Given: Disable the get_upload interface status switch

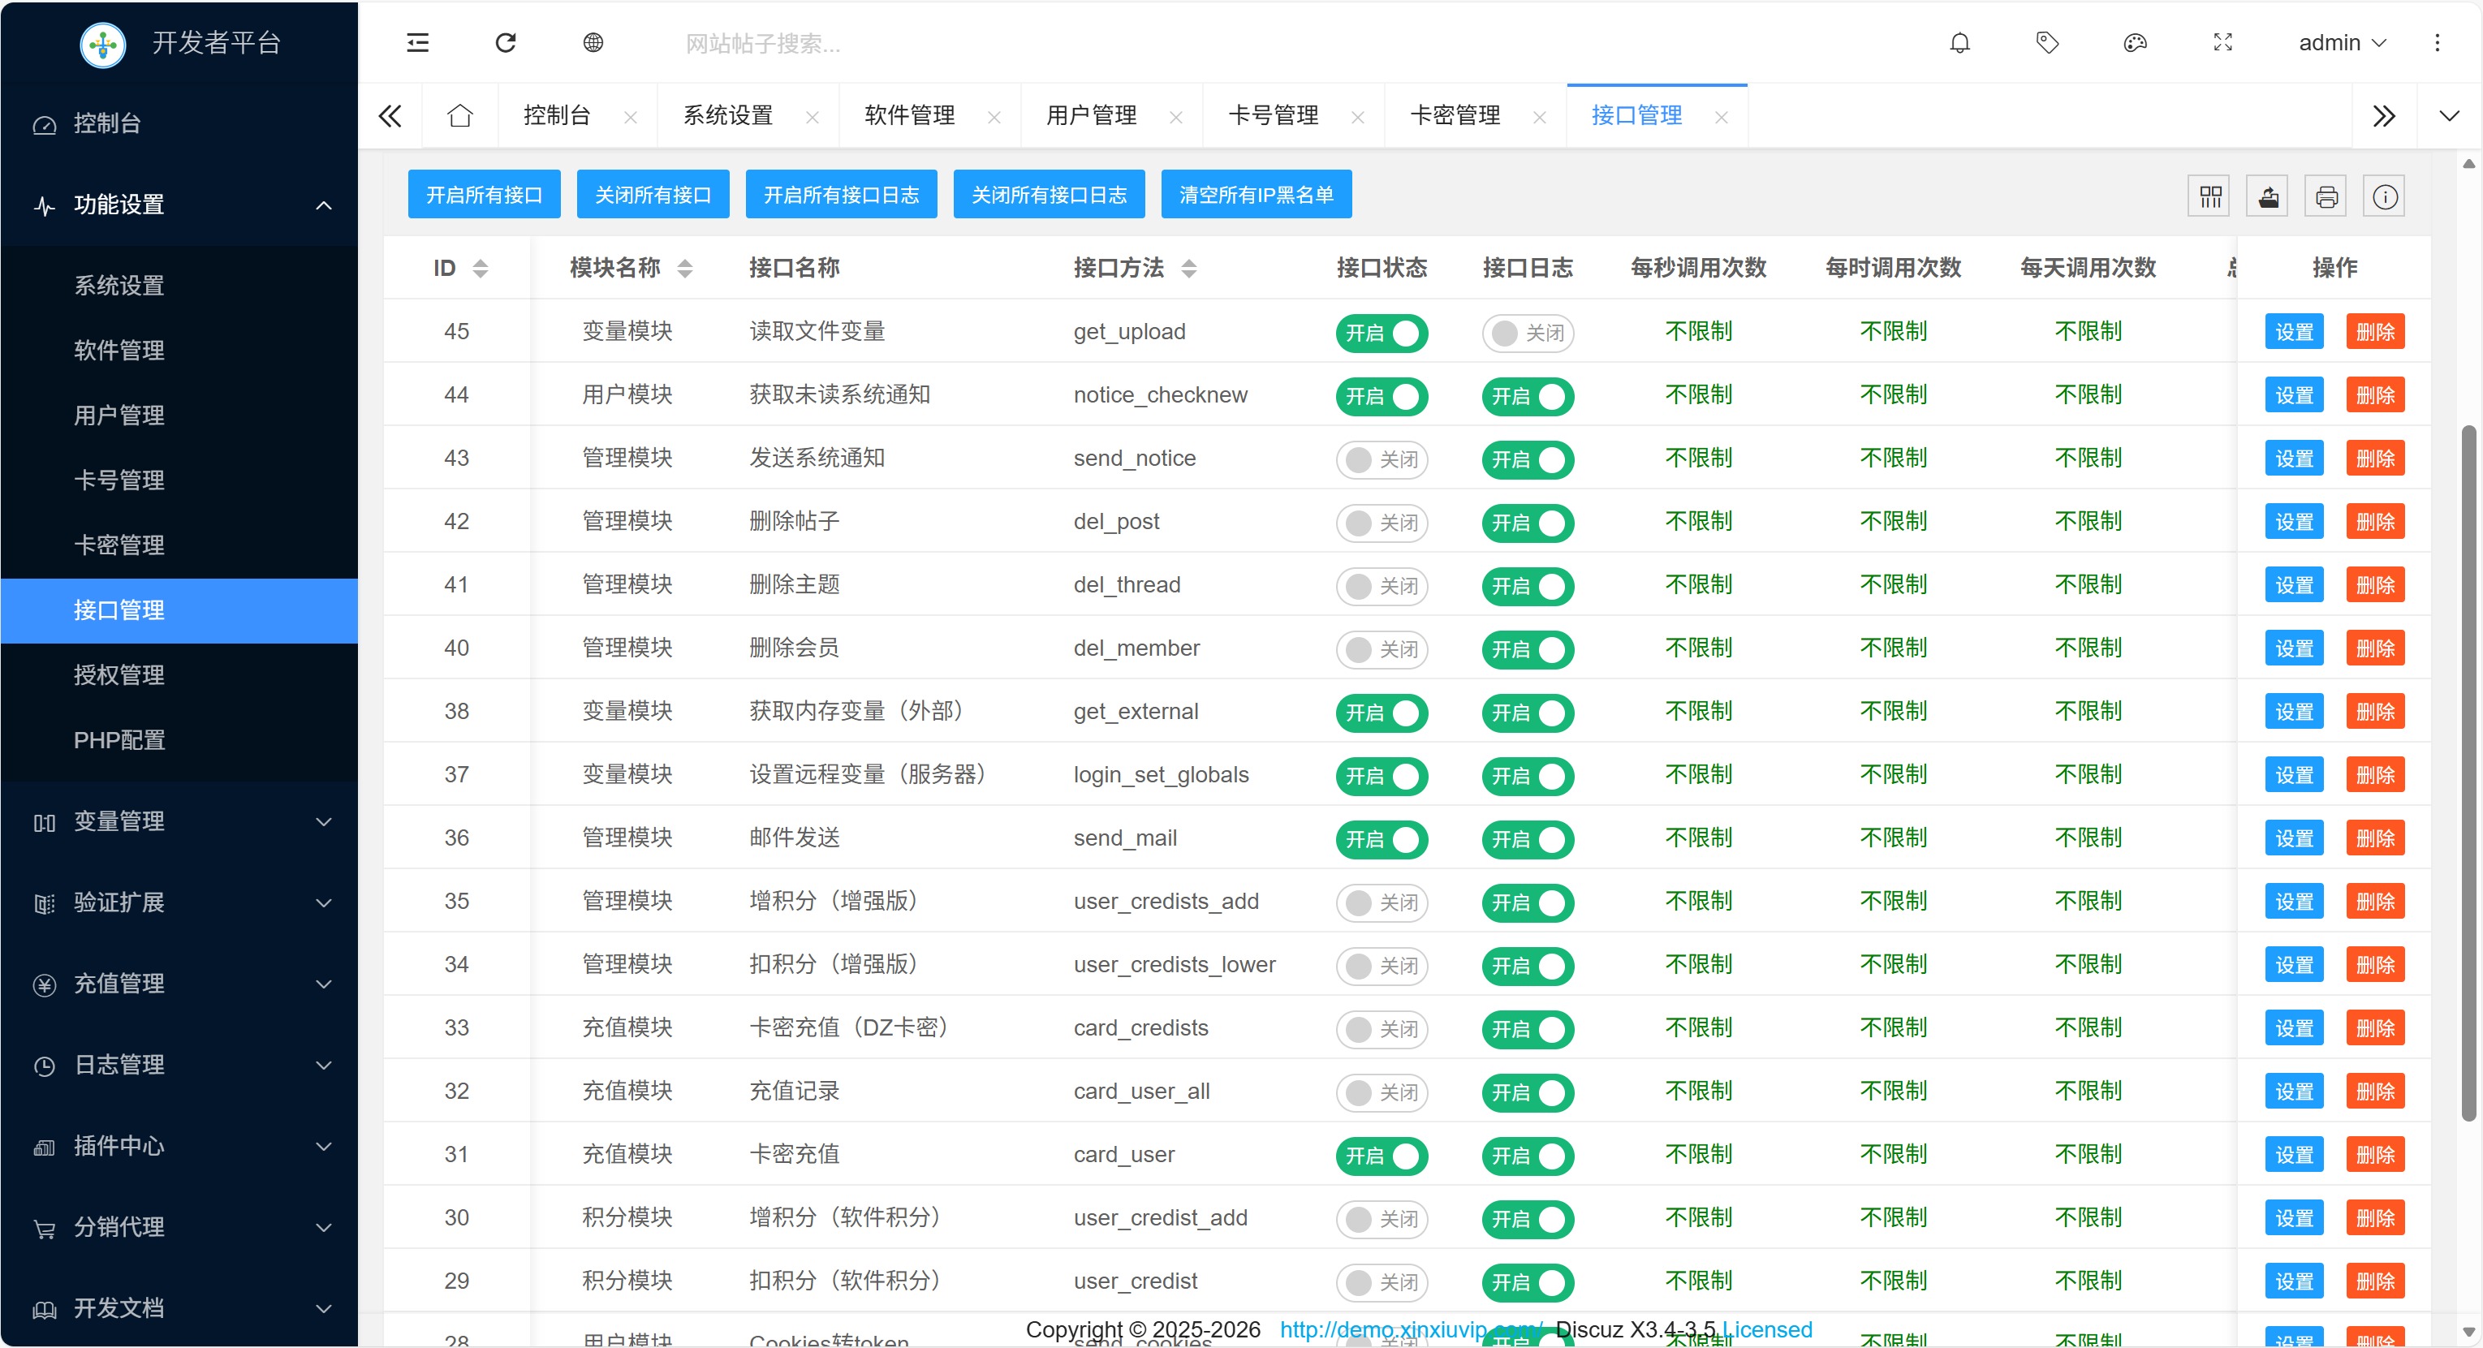Looking at the screenshot, I should coord(1382,333).
